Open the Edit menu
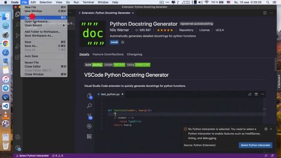 click(33, 2)
